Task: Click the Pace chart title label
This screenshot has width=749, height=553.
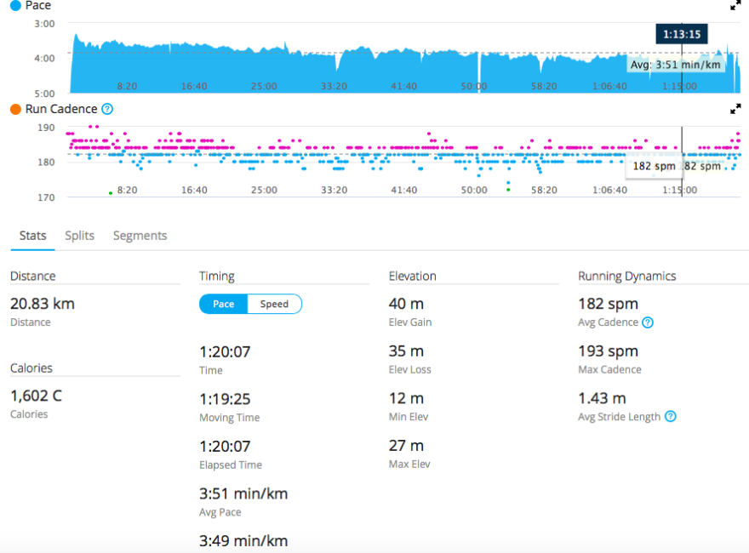Action: (x=38, y=6)
